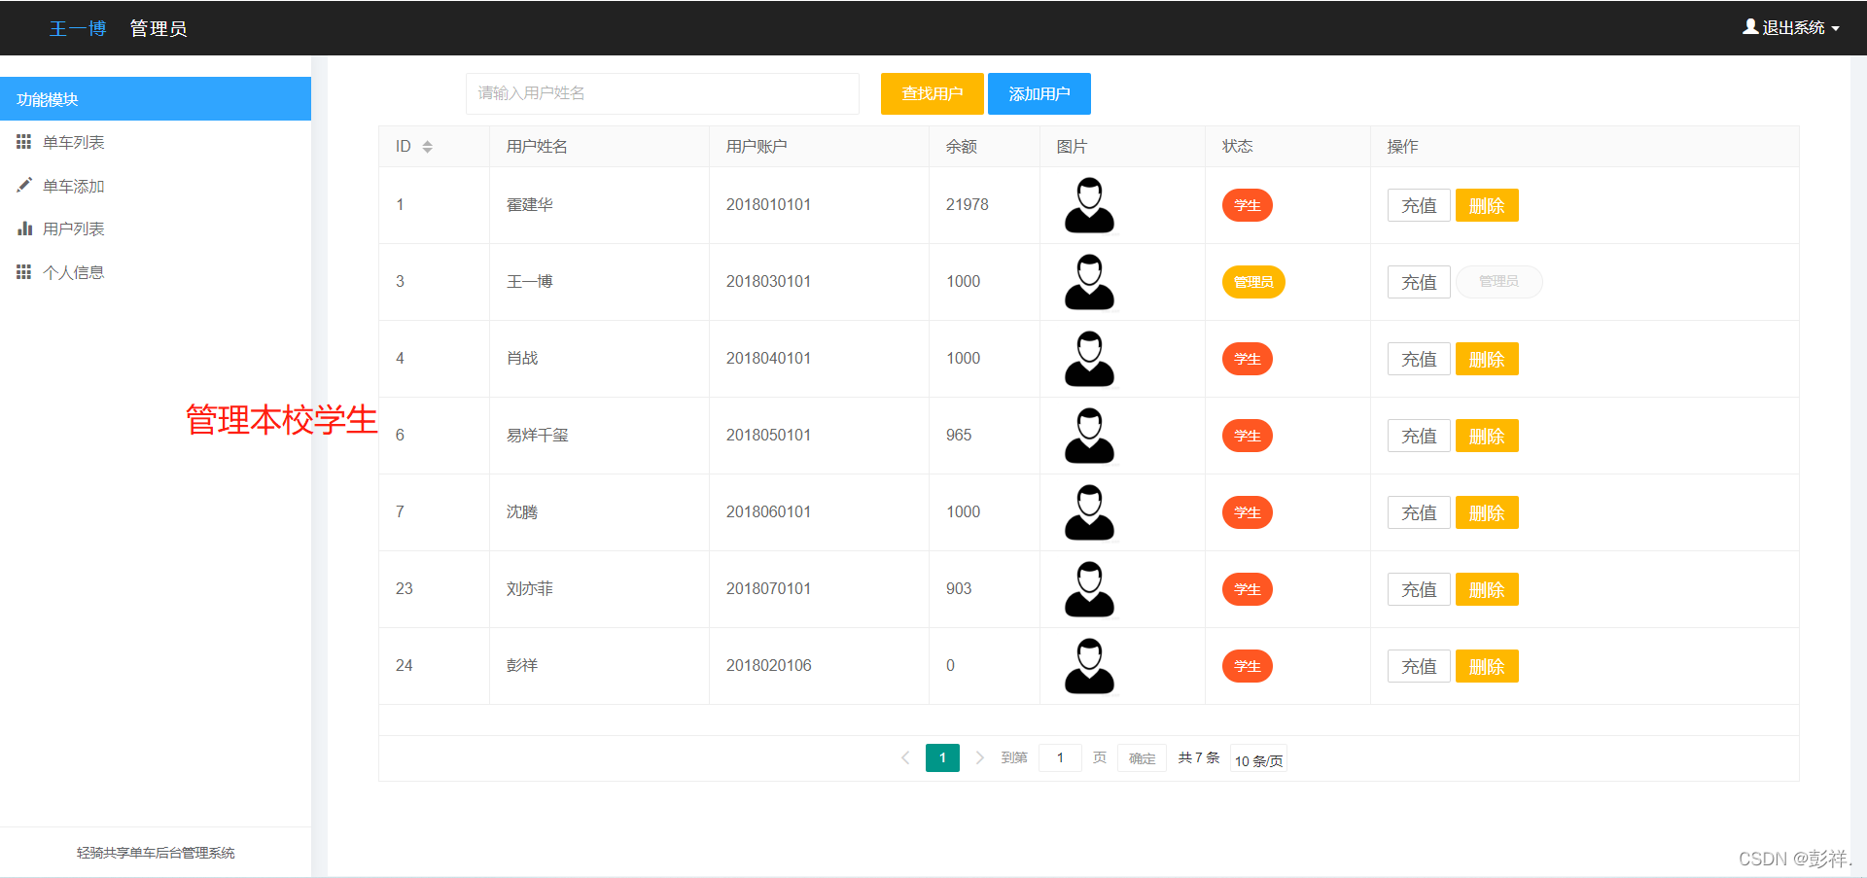Recharge the account of 刘亦菲

pos(1419,589)
